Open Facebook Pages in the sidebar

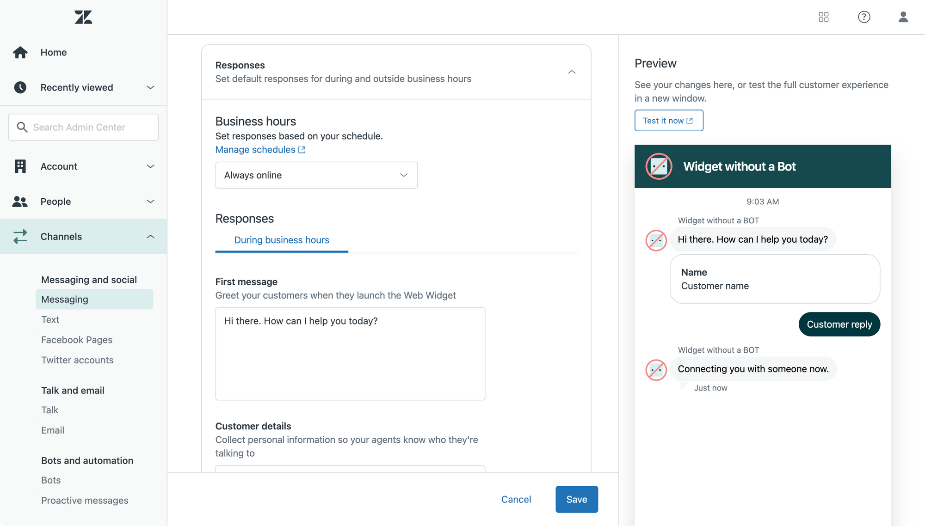point(77,340)
